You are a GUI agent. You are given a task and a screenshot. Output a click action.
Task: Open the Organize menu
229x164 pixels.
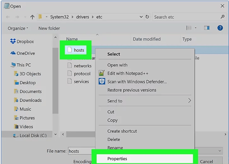[x=18, y=28]
